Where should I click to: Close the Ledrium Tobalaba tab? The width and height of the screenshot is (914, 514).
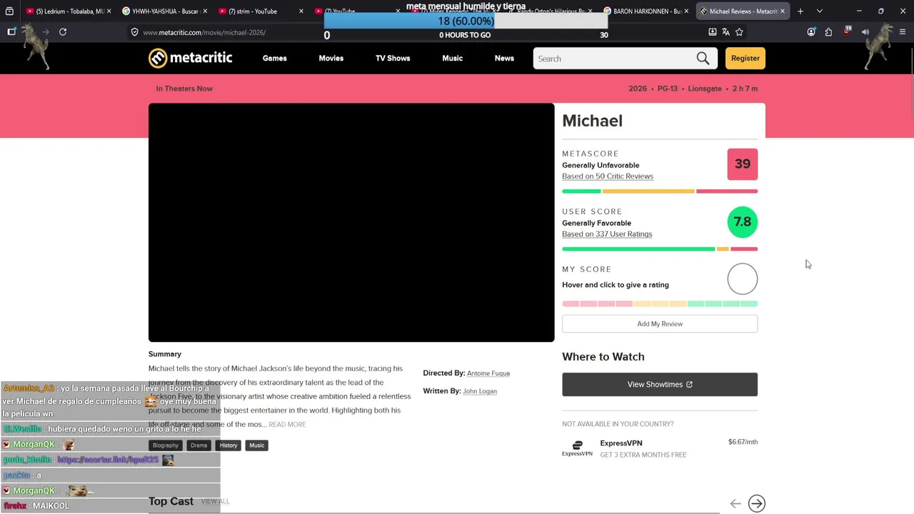point(109,11)
